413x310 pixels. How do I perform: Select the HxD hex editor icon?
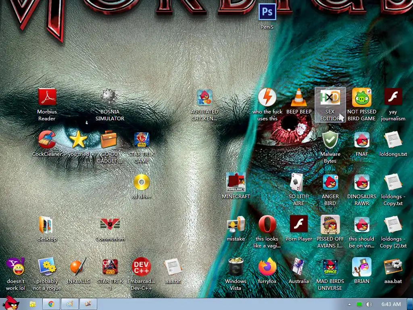coord(330,97)
